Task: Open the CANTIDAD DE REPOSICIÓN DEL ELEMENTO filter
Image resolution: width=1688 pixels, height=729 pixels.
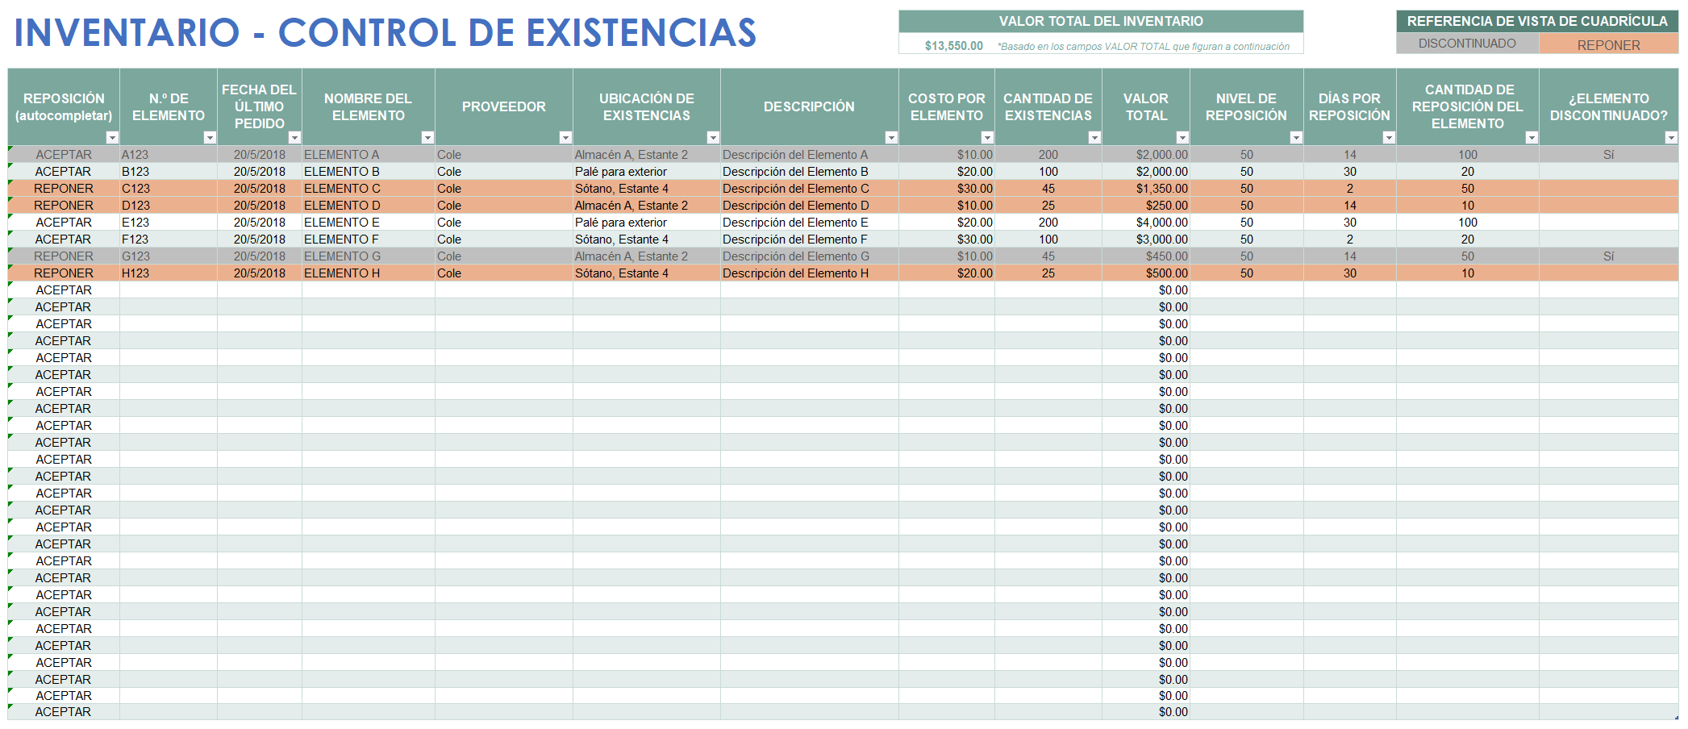Action: tap(1532, 138)
